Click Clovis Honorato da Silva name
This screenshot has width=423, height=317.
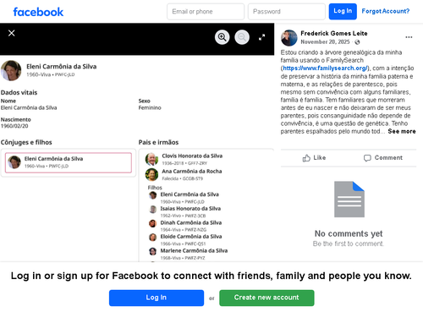192,156
